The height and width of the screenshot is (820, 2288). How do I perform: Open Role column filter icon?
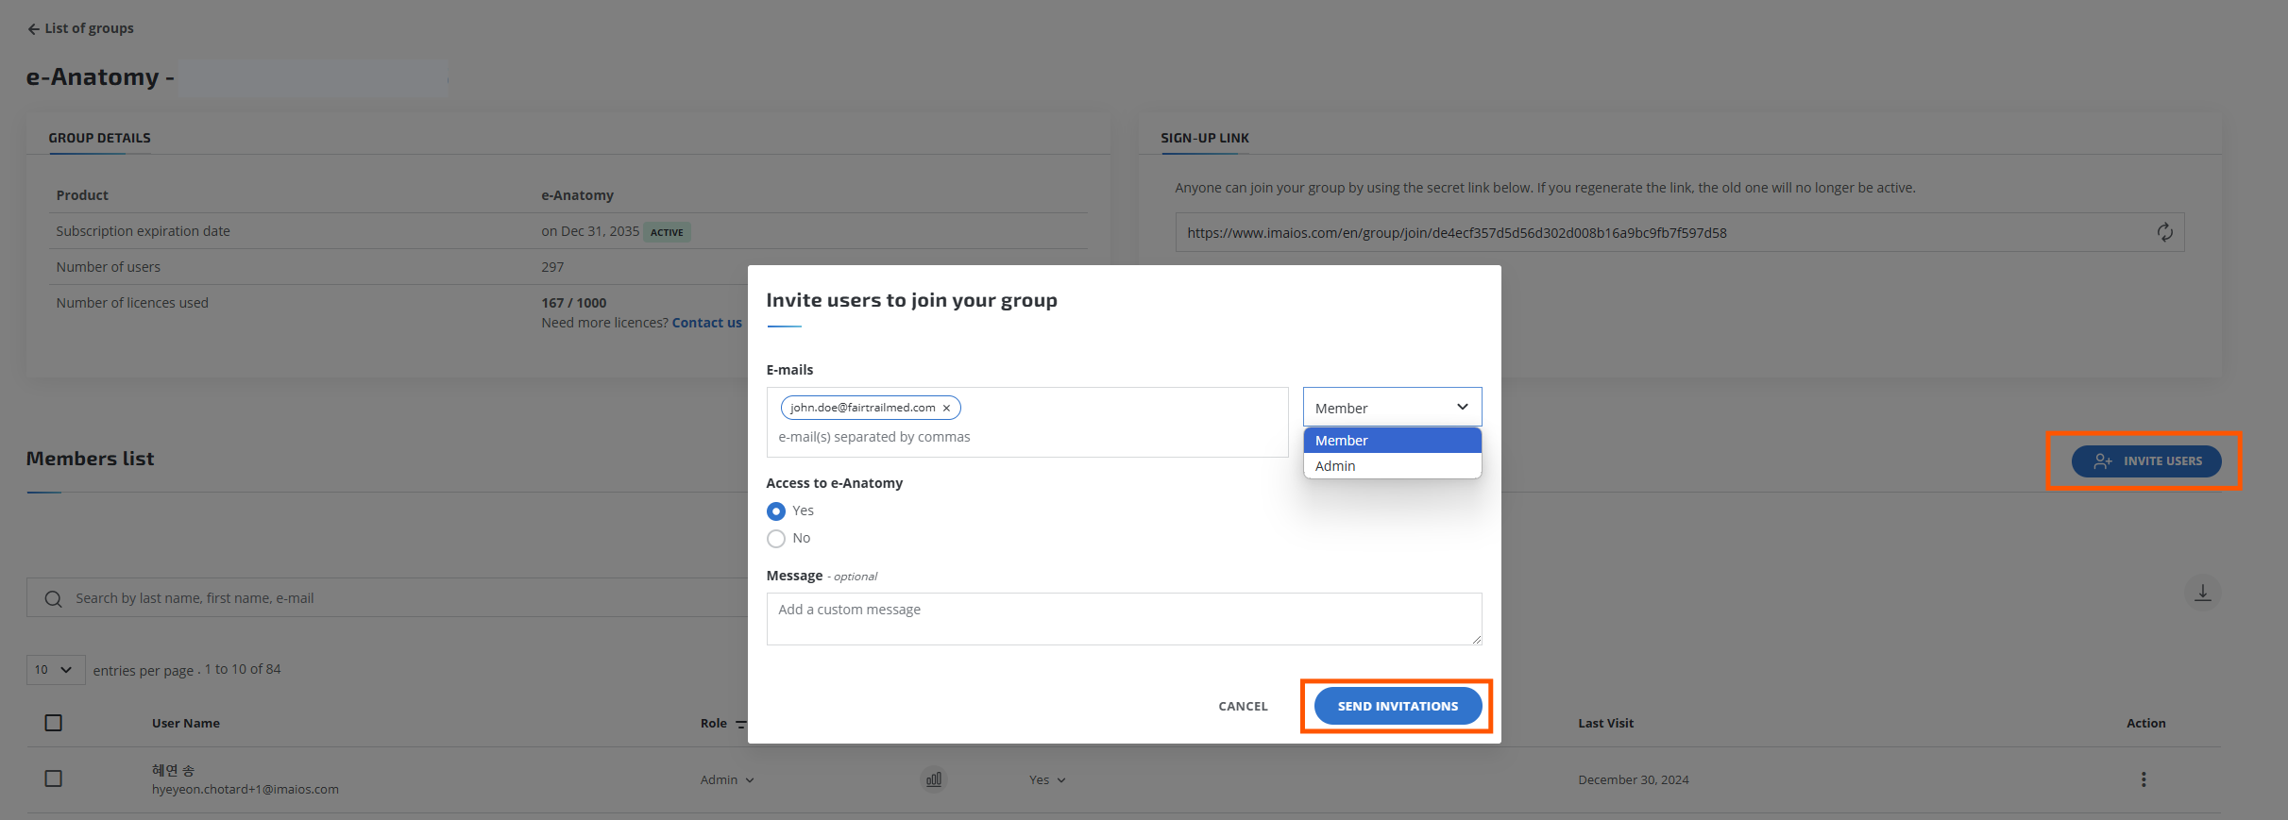pyautogui.click(x=741, y=725)
